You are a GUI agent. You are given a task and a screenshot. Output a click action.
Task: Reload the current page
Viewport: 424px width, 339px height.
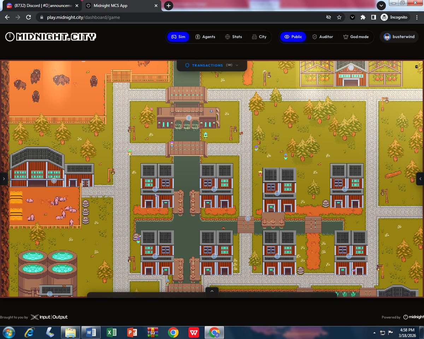(29, 17)
